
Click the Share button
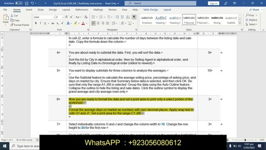click(256, 10)
